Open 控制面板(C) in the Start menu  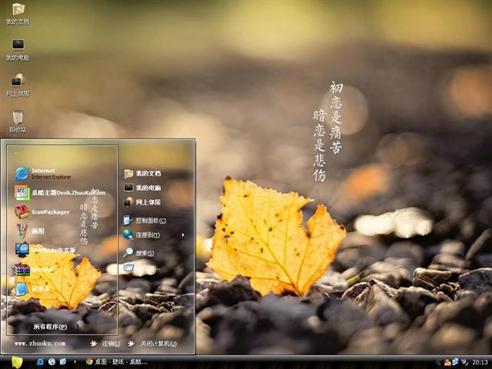tap(150, 220)
